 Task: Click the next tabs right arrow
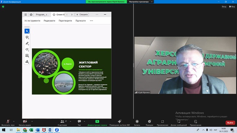coord(72,15)
